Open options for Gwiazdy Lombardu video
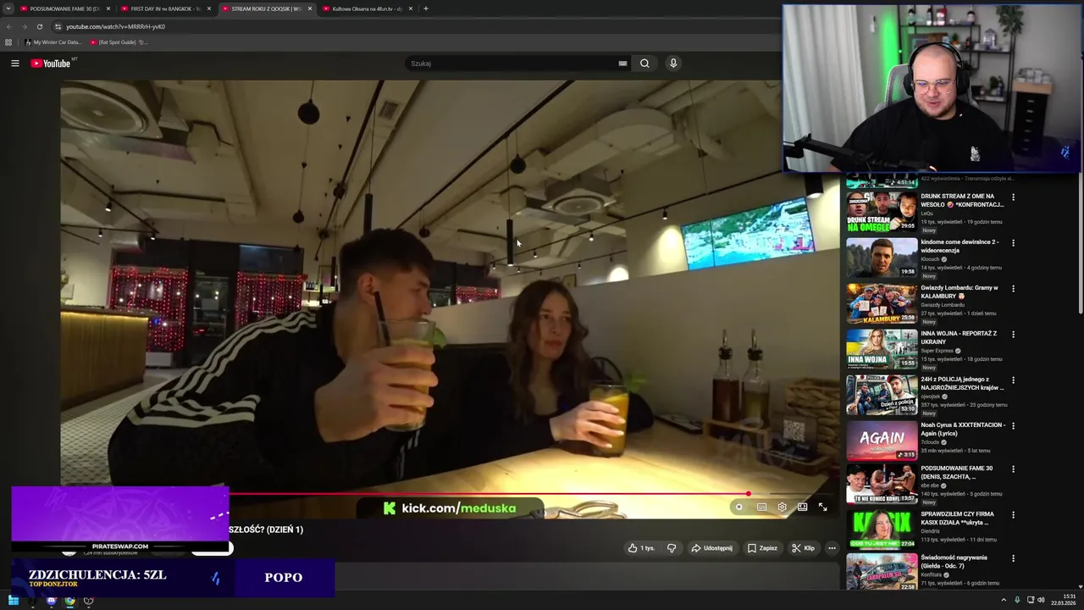 tap(1013, 289)
